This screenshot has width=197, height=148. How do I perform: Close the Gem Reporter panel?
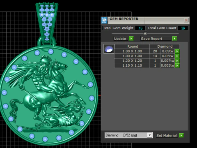click(186, 20)
